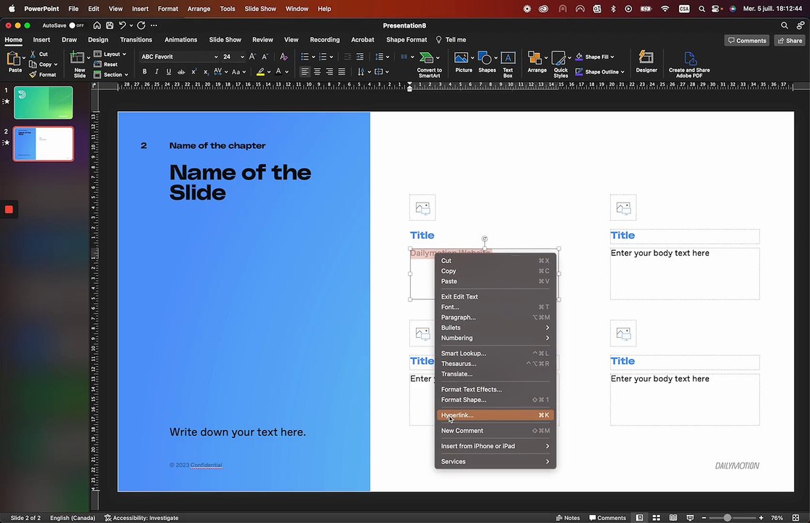810x523 pixels.
Task: Click Convert to SmartArt
Action: [429, 64]
